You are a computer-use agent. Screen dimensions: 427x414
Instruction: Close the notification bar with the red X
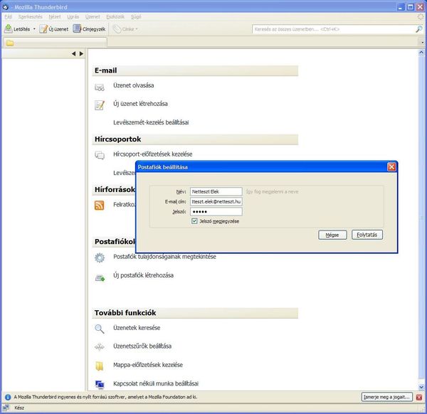(x=420, y=397)
